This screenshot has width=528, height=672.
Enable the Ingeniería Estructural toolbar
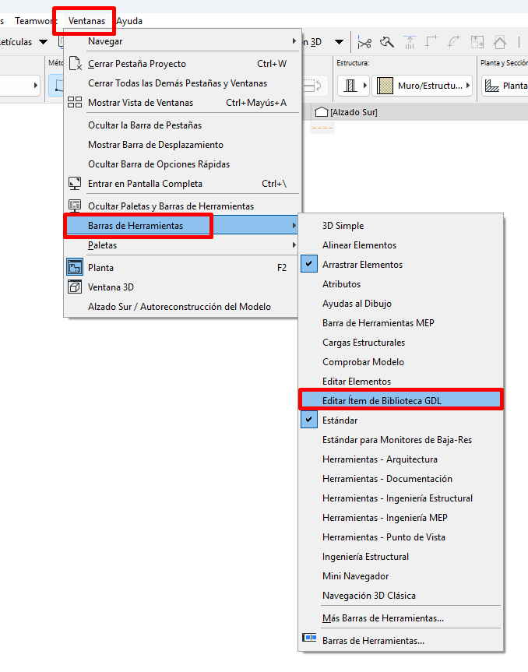click(x=400, y=556)
